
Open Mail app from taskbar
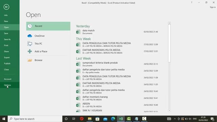[x=105, y=119]
